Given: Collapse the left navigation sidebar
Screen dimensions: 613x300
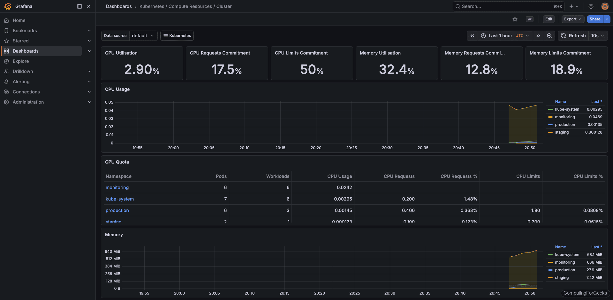Looking at the screenshot, I should (x=79, y=6).
